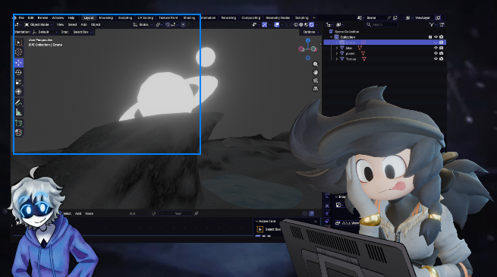
Task: Disable Terrain in renders via its camera icon
Action: pyautogui.click(x=441, y=58)
